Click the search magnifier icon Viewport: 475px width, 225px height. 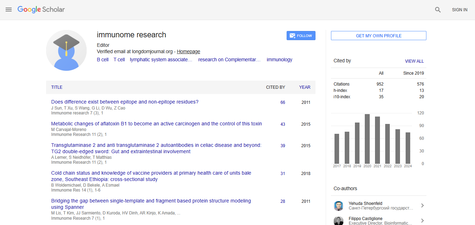[438, 10]
